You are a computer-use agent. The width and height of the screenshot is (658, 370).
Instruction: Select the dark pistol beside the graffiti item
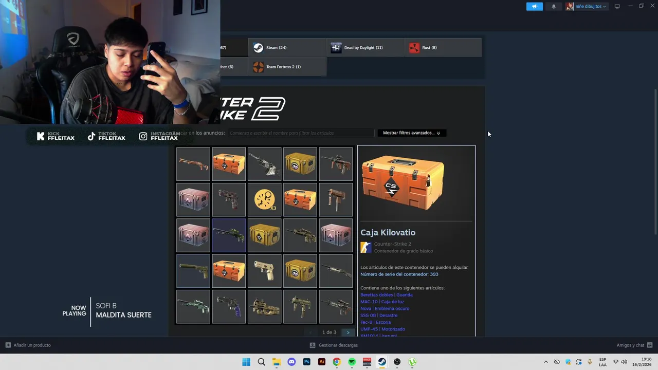point(229,200)
